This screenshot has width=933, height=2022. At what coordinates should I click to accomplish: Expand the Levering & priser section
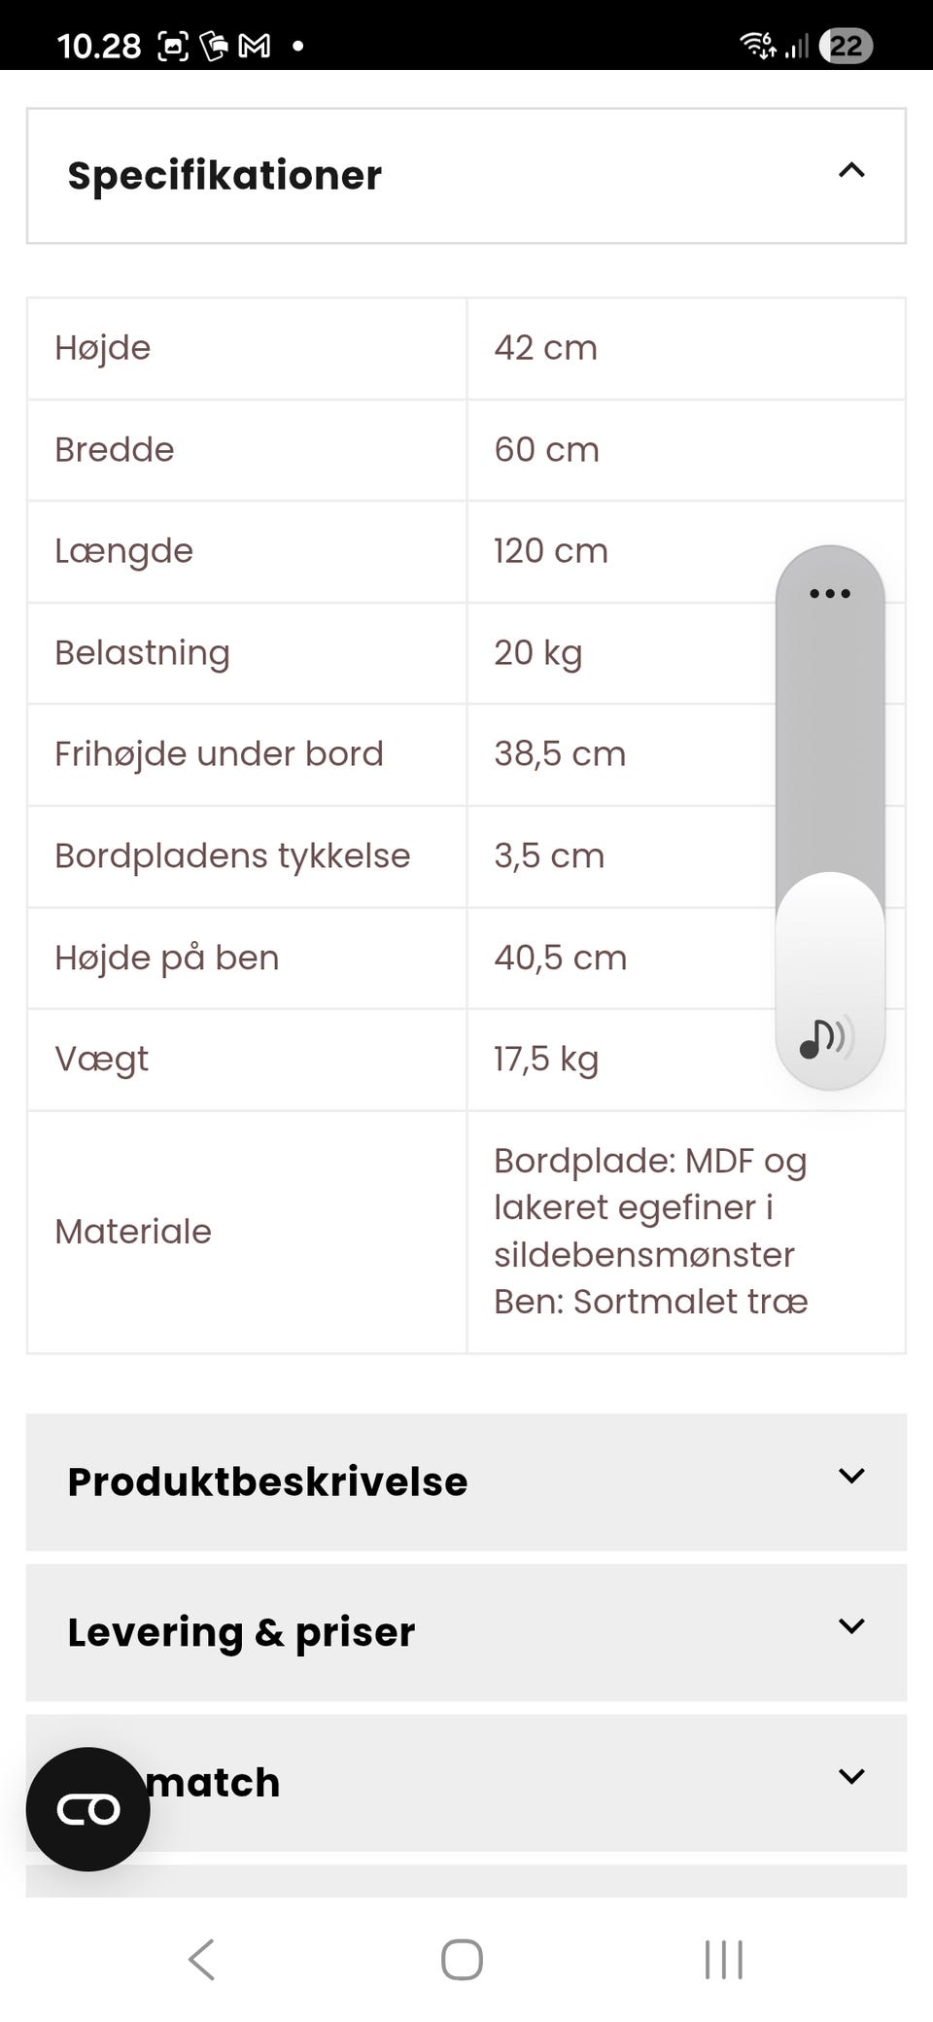tap(850, 1626)
